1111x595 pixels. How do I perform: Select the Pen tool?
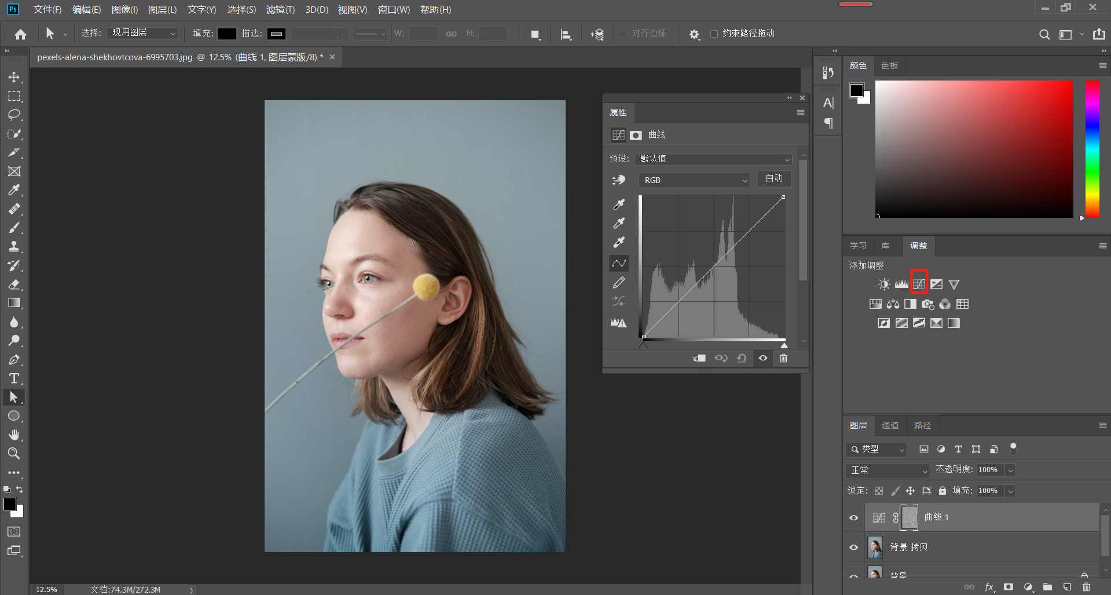click(x=14, y=360)
